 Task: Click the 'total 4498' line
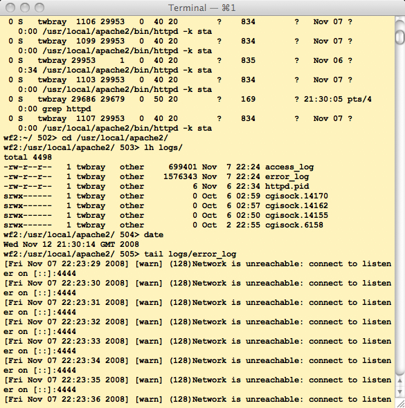tap(28, 157)
